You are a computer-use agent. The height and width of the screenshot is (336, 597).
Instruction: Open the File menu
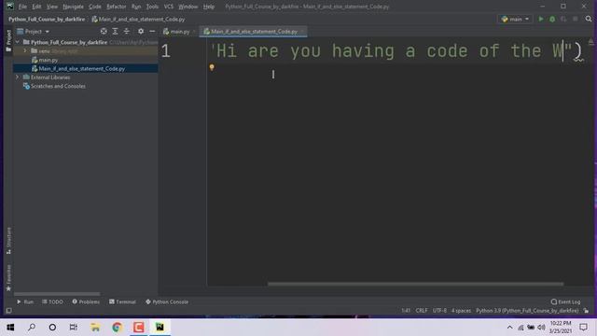22,7
